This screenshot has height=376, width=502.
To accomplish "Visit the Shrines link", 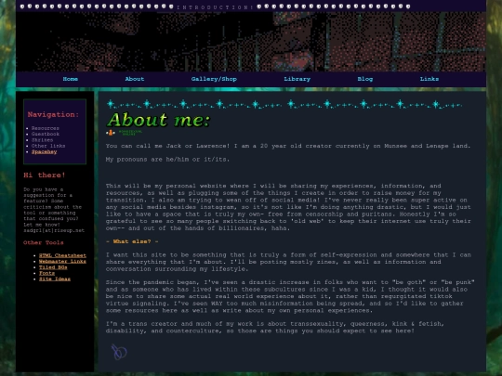I will [x=42, y=140].
